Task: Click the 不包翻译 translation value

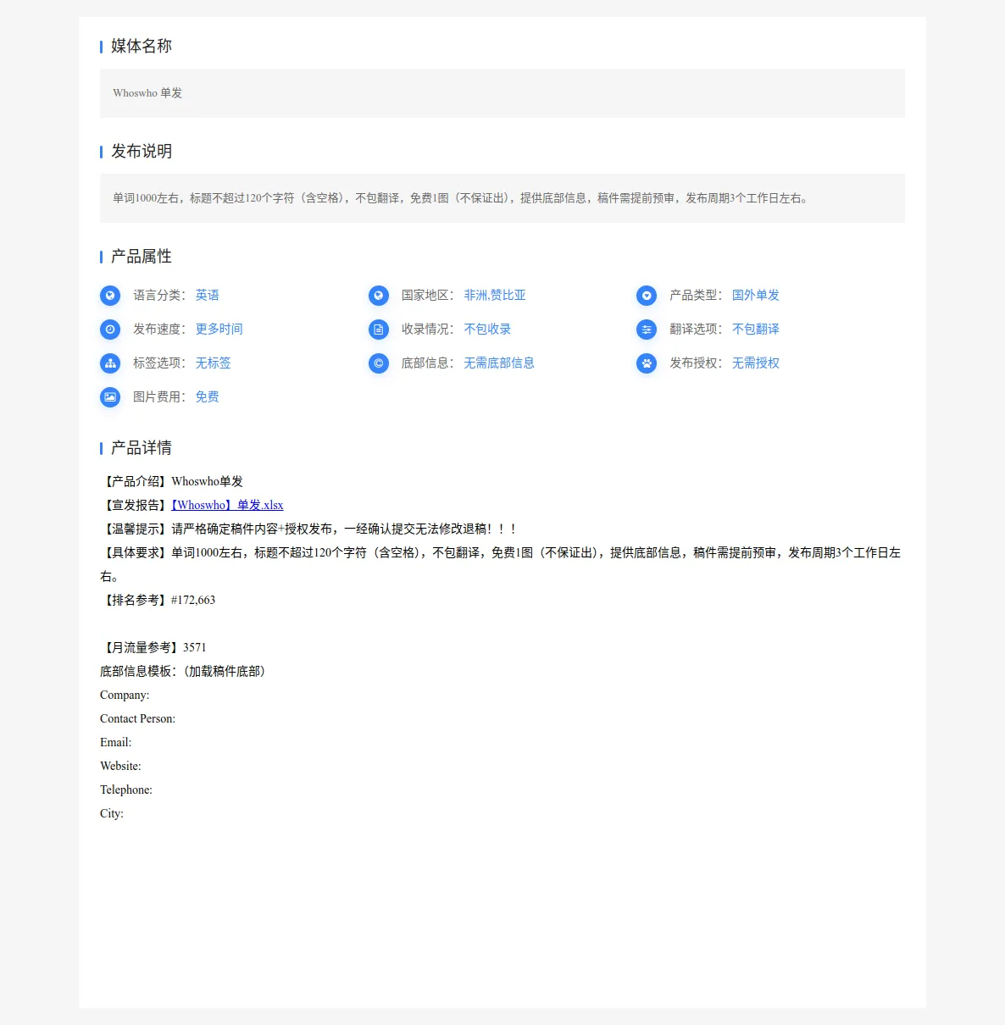Action: (x=756, y=330)
